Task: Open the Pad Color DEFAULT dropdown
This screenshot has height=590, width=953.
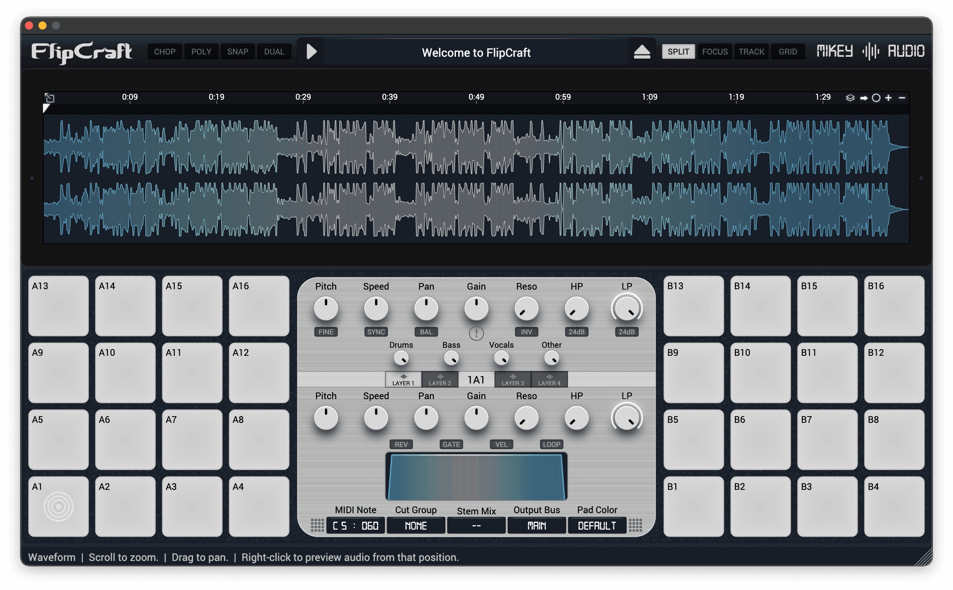Action: coord(597,526)
